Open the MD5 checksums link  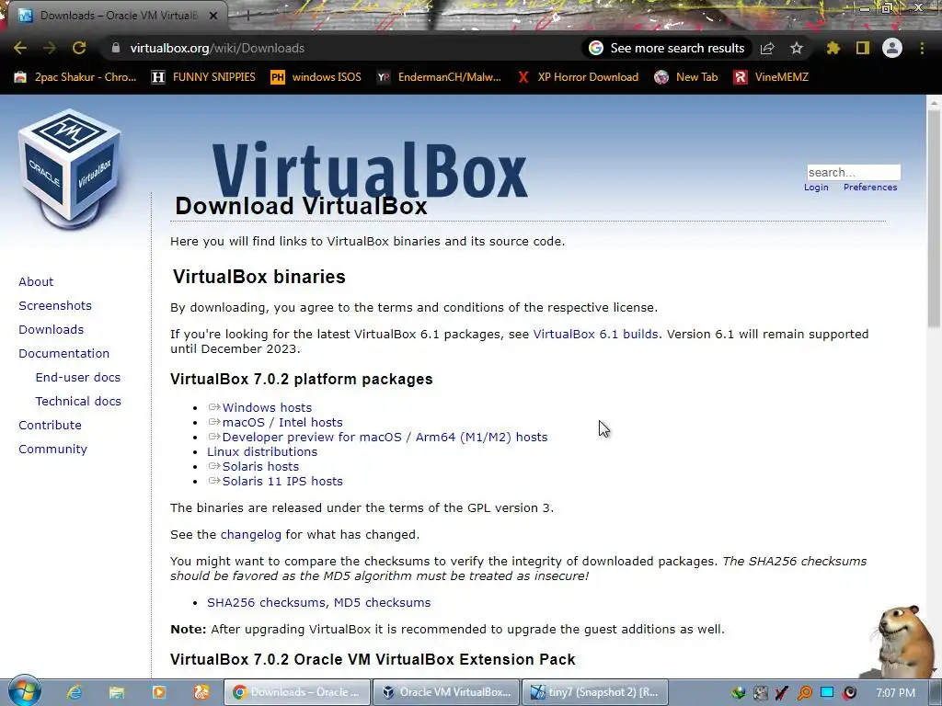382,602
